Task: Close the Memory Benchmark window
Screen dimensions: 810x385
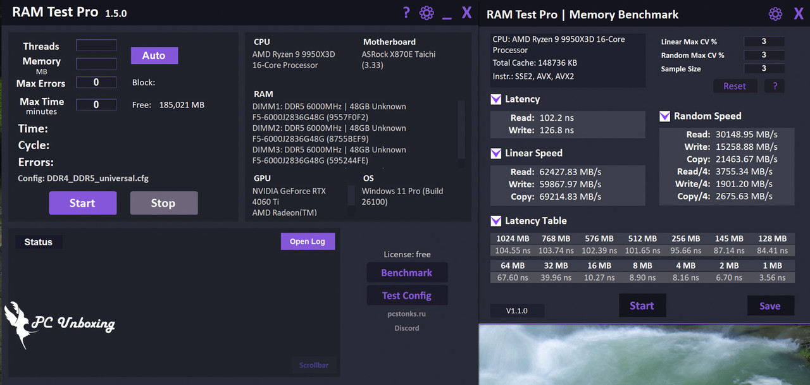Action: [799, 14]
